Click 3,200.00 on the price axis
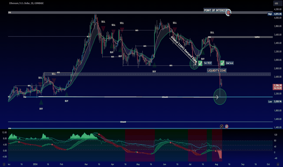Image resolution: width=283 pixels, height=167 pixels. [x=278, y=52]
